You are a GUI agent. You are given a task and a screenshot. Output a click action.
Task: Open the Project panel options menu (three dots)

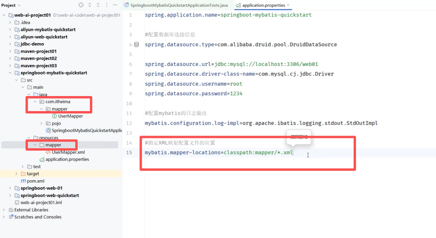click(107, 5)
